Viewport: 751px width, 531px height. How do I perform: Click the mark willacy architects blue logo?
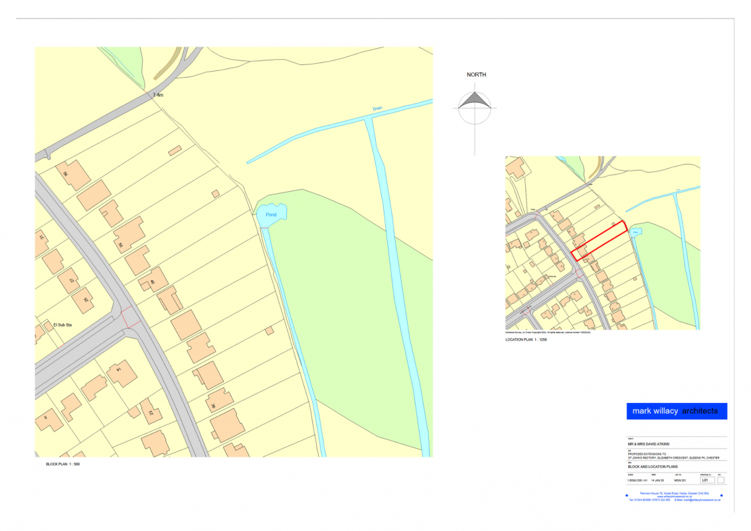(676, 411)
